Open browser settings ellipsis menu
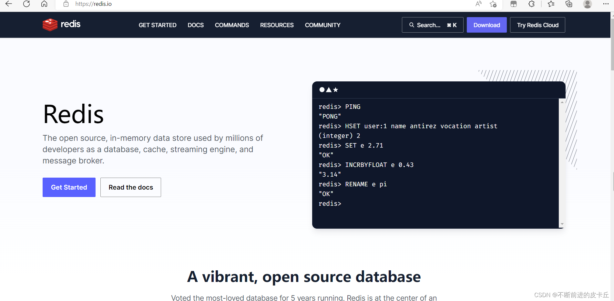This screenshot has width=614, height=301. [x=606, y=4]
